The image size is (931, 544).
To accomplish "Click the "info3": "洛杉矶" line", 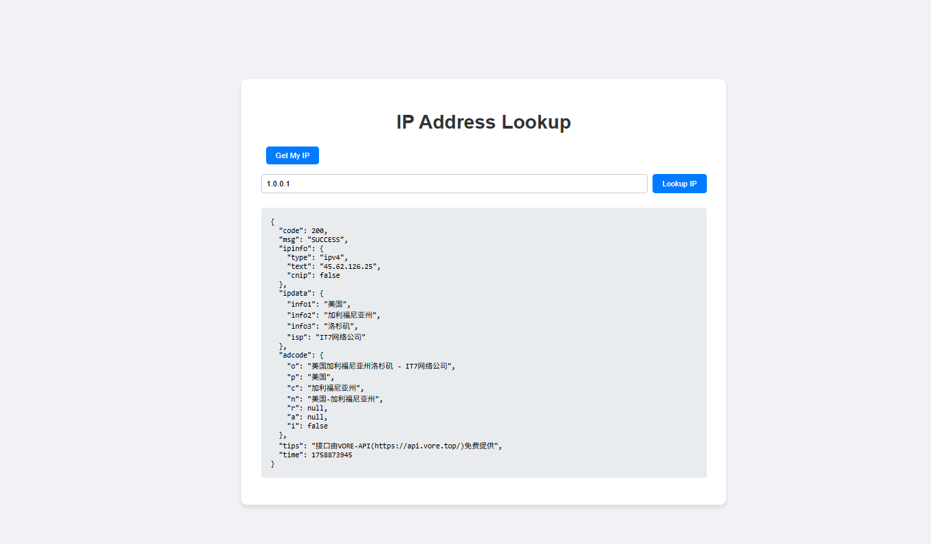I will 322,326.
